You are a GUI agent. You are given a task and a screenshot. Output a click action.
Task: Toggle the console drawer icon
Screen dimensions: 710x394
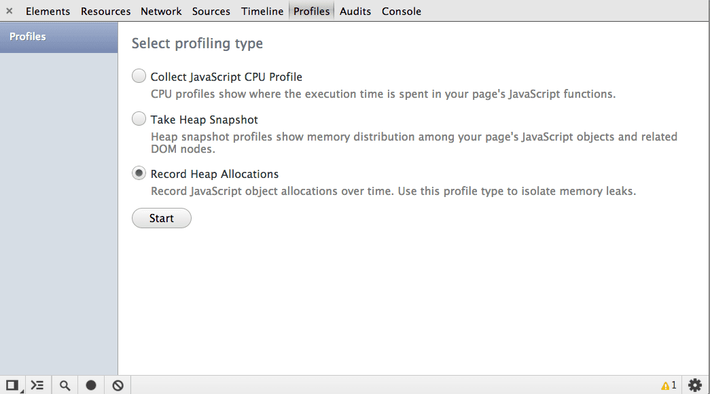pyautogui.click(x=37, y=384)
